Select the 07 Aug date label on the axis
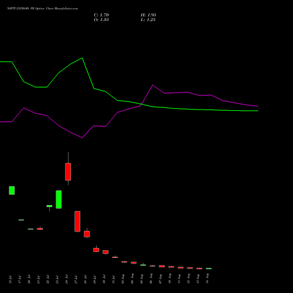293x293 pixels. tap(161, 279)
